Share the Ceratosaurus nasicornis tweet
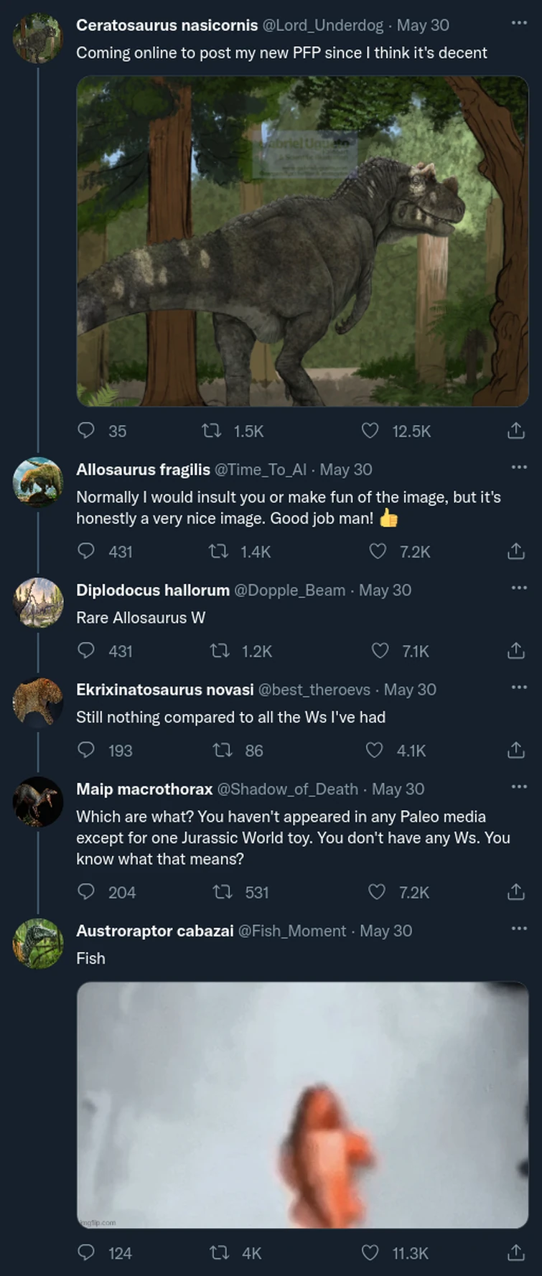Screen dimensions: 542x1276 515,431
